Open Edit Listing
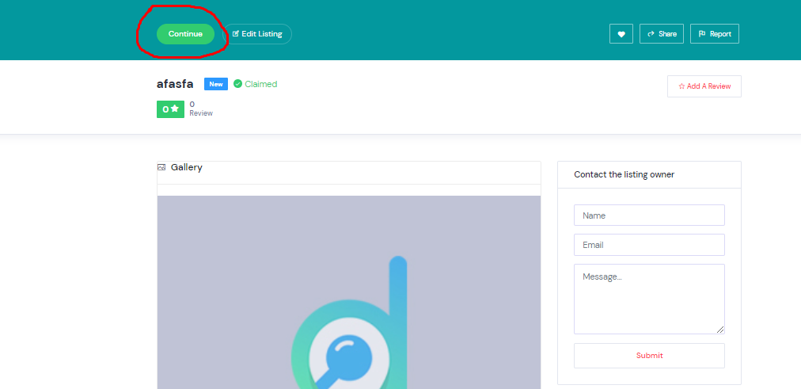 tap(257, 34)
